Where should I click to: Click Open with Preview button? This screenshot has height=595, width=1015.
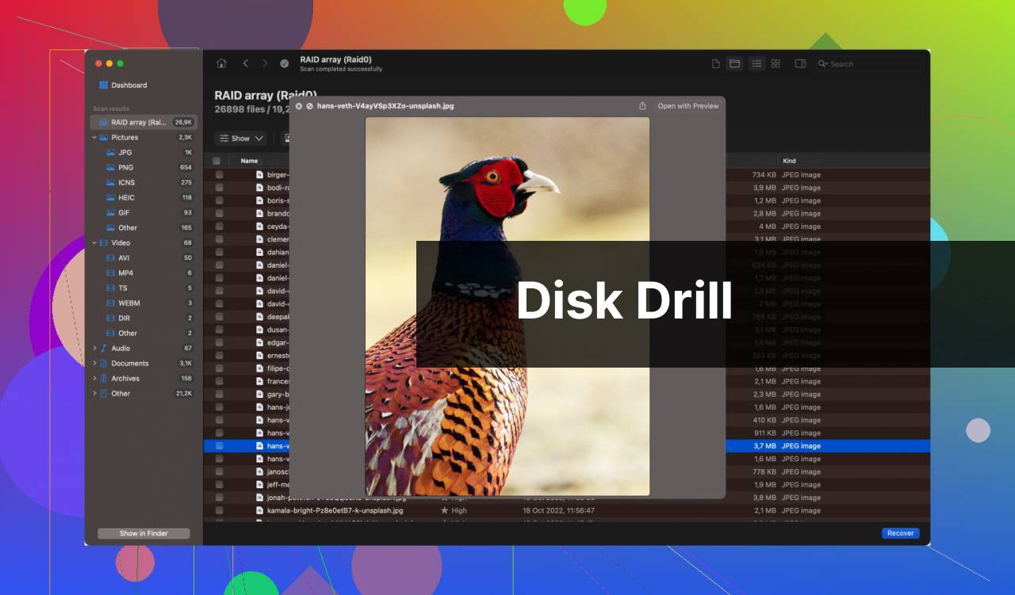tap(688, 106)
